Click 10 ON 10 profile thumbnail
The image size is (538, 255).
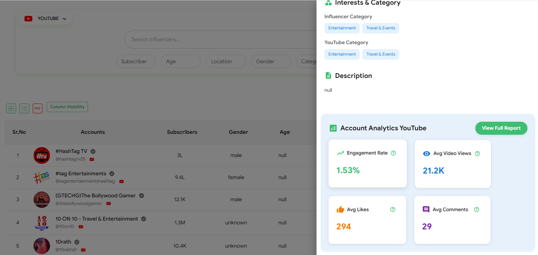click(x=42, y=223)
